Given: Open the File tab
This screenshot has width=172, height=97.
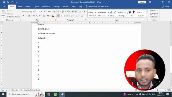Looking at the screenshot, I should coord(4,6).
